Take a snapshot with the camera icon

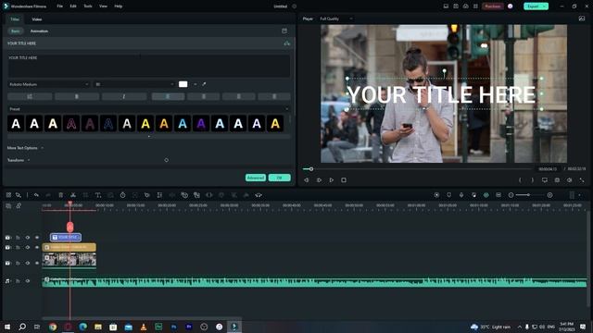[x=557, y=180]
